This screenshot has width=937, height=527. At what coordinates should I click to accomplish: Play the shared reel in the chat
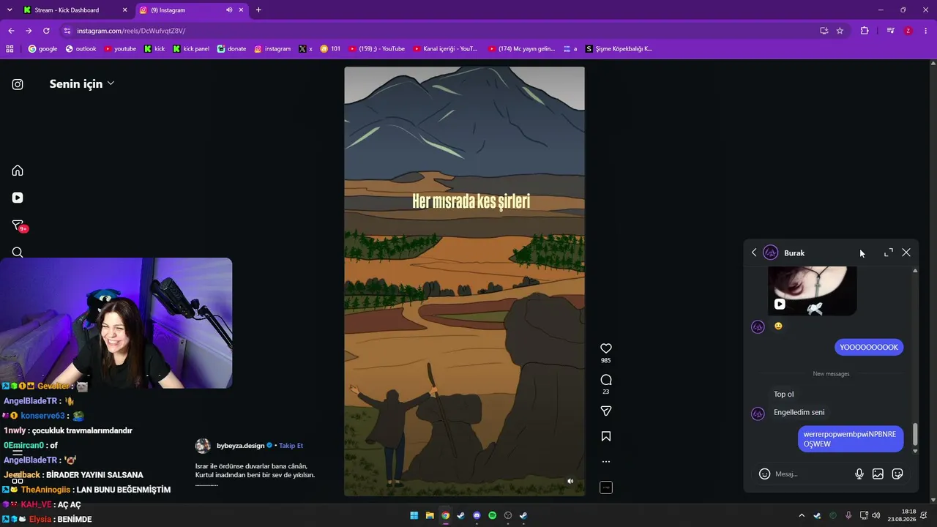coord(780,304)
